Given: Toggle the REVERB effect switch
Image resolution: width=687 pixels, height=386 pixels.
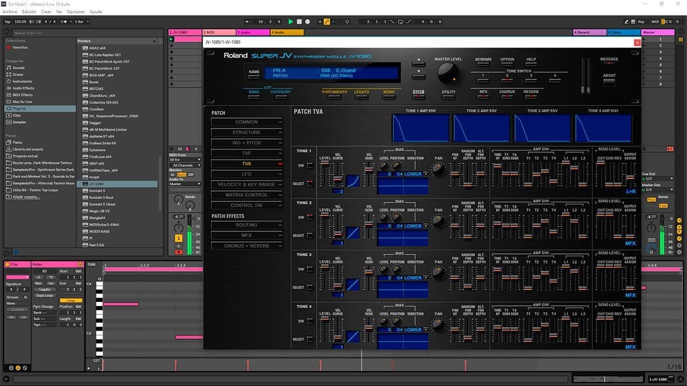Looking at the screenshot, I should point(531,97).
